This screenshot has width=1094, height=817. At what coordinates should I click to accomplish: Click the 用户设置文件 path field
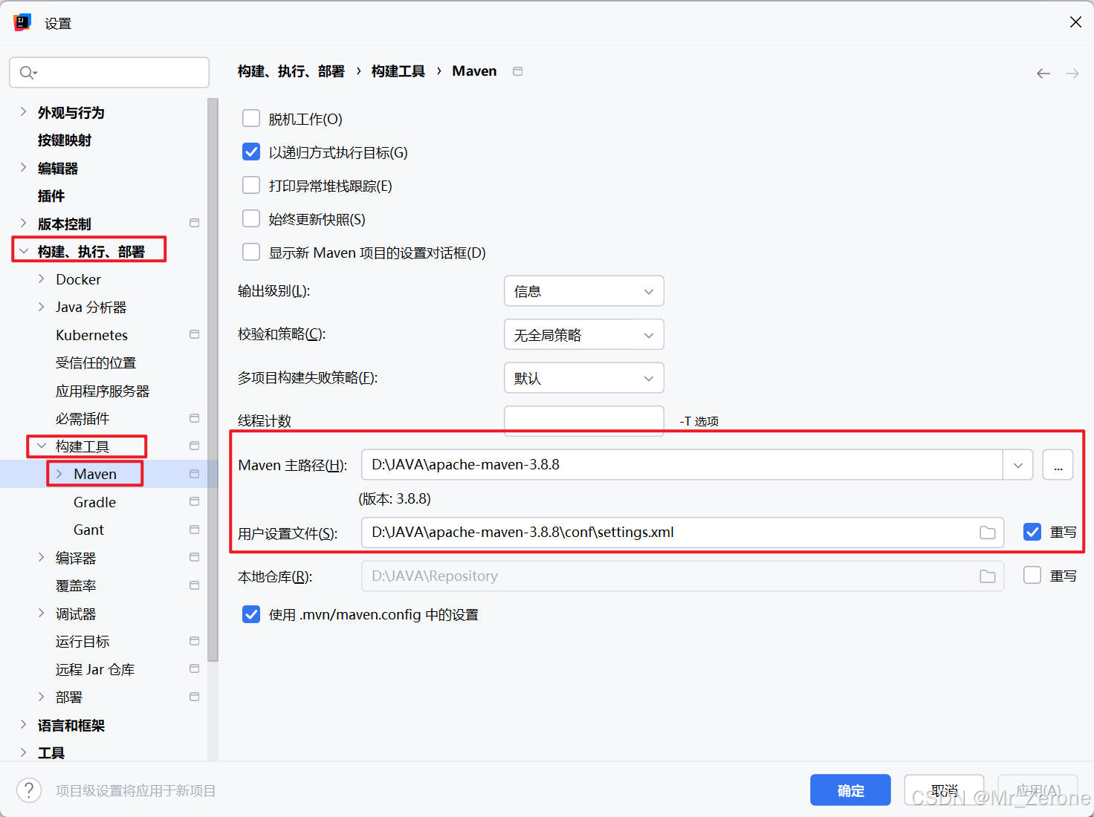[x=682, y=533]
